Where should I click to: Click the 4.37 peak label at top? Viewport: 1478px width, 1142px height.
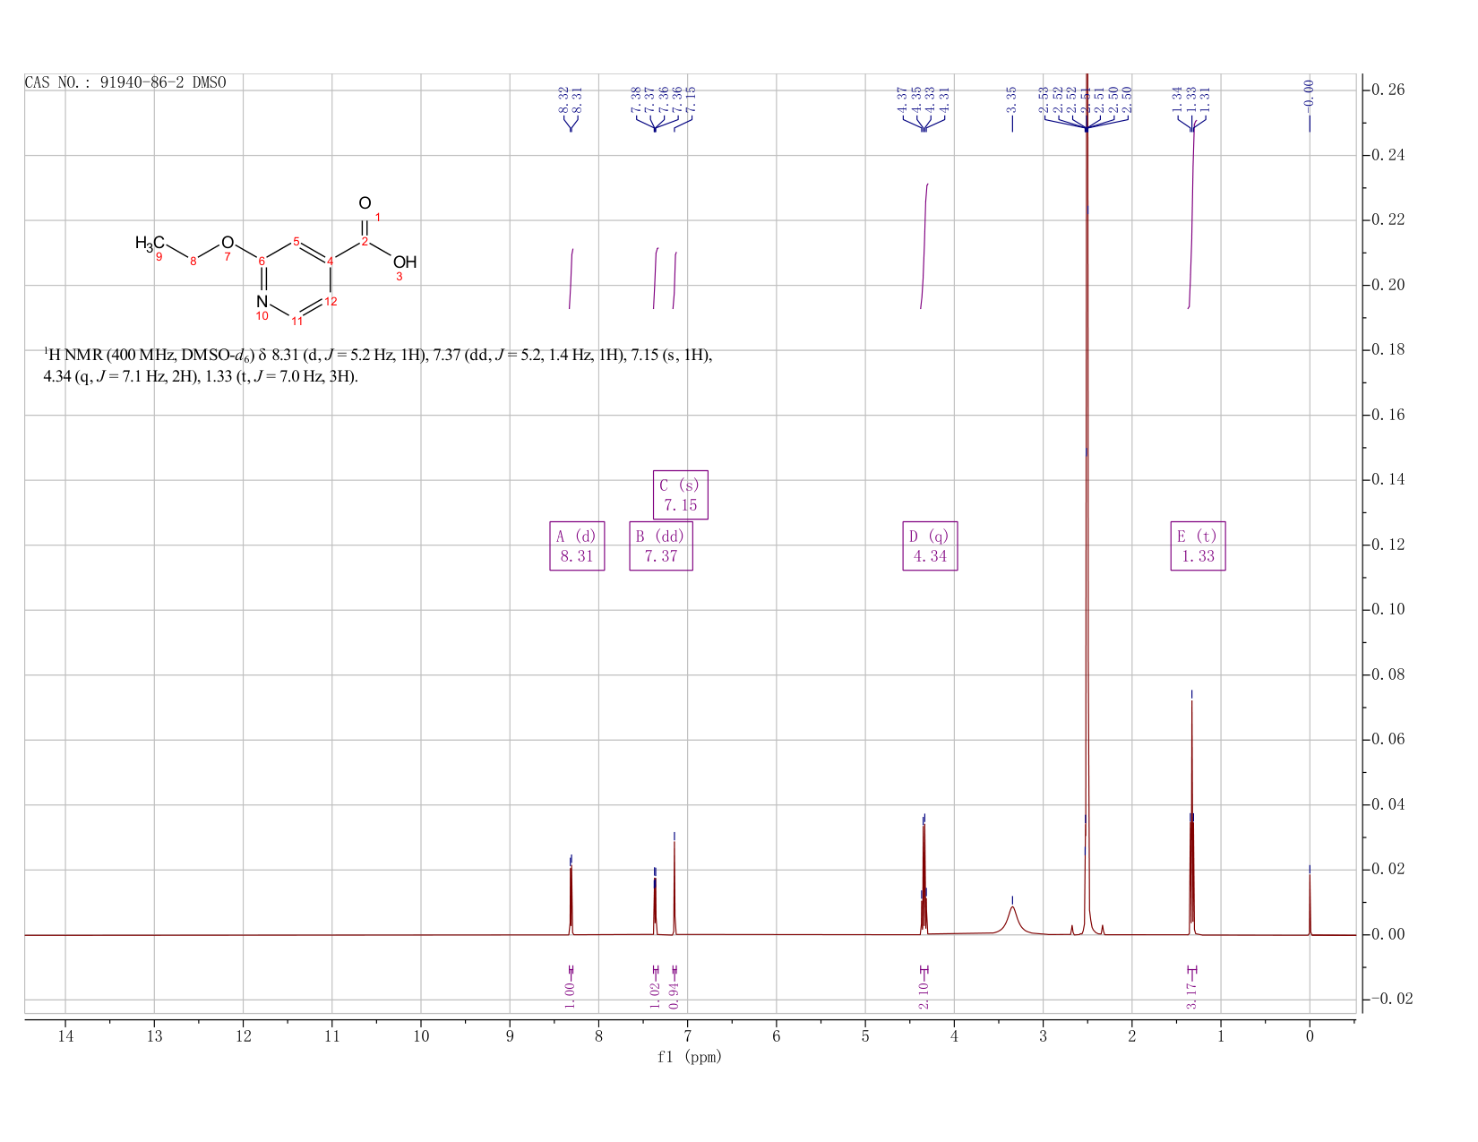pyautogui.click(x=902, y=99)
